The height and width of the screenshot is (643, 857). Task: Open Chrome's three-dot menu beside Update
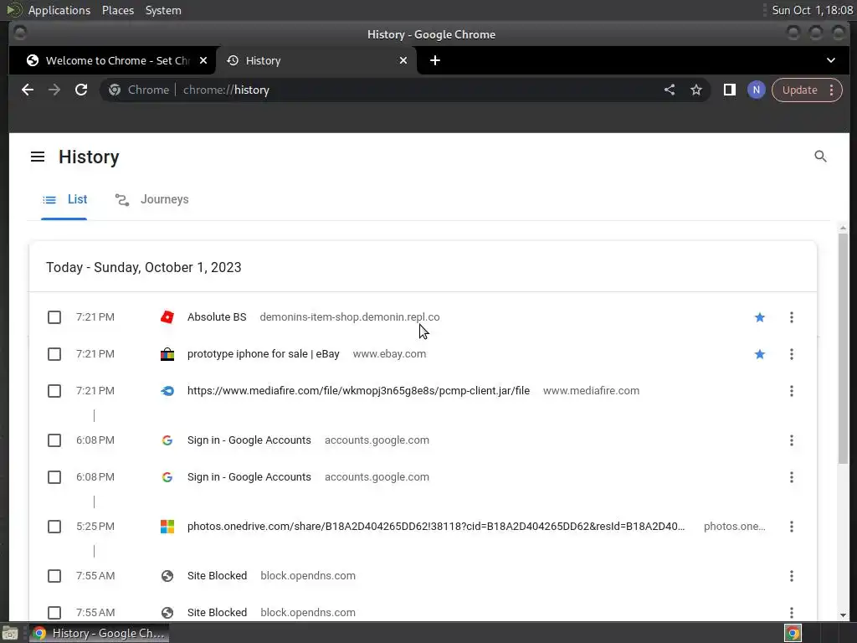click(831, 90)
